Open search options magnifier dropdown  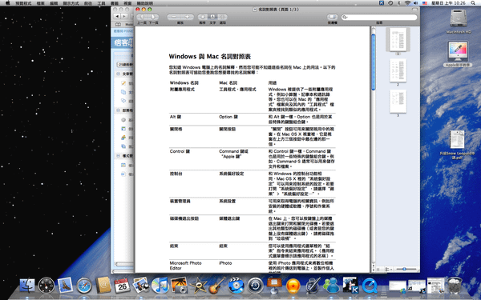[345, 18]
